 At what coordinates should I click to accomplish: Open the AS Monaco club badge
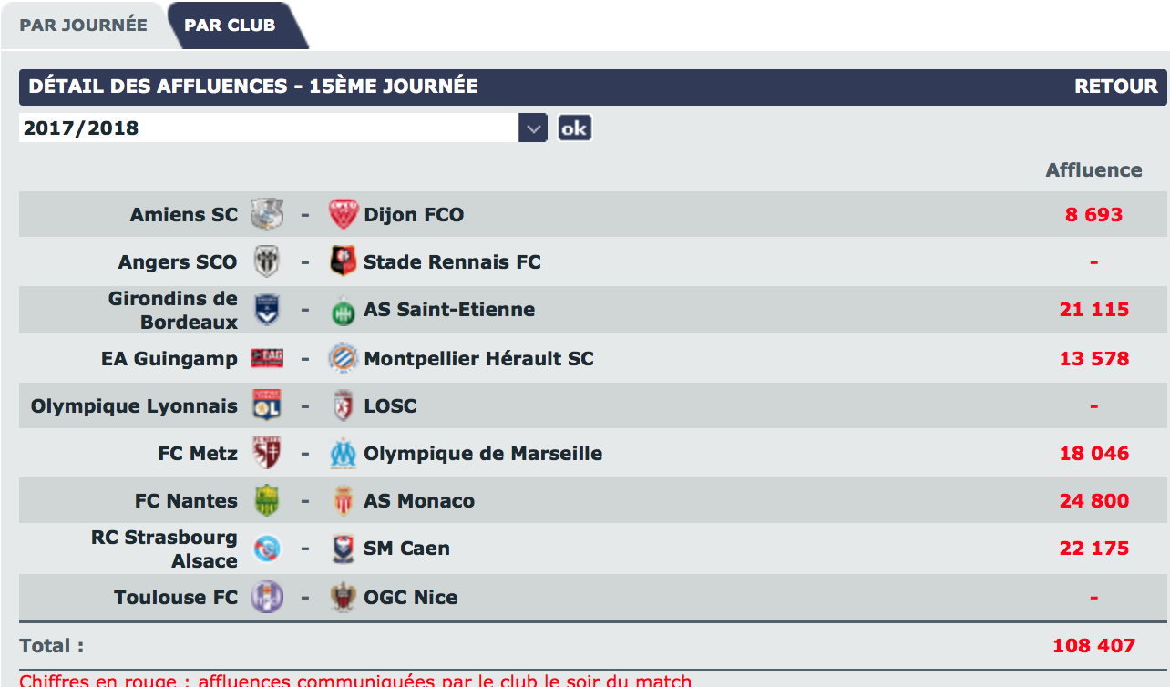coord(344,500)
